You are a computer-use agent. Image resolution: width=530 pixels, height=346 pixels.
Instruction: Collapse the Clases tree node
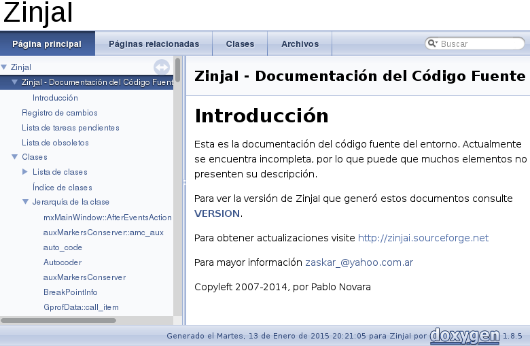[14, 156]
